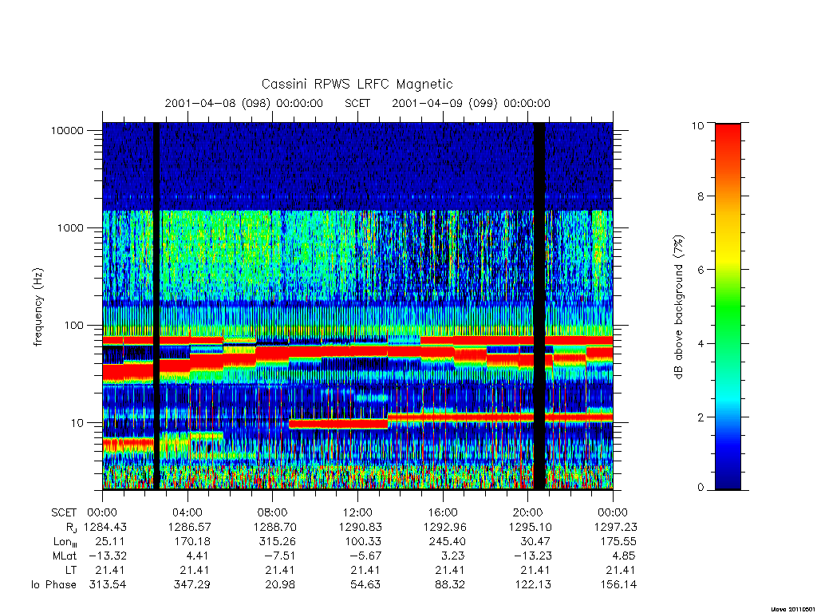
Task: Click the Io Phase row label
Action: click(53, 585)
